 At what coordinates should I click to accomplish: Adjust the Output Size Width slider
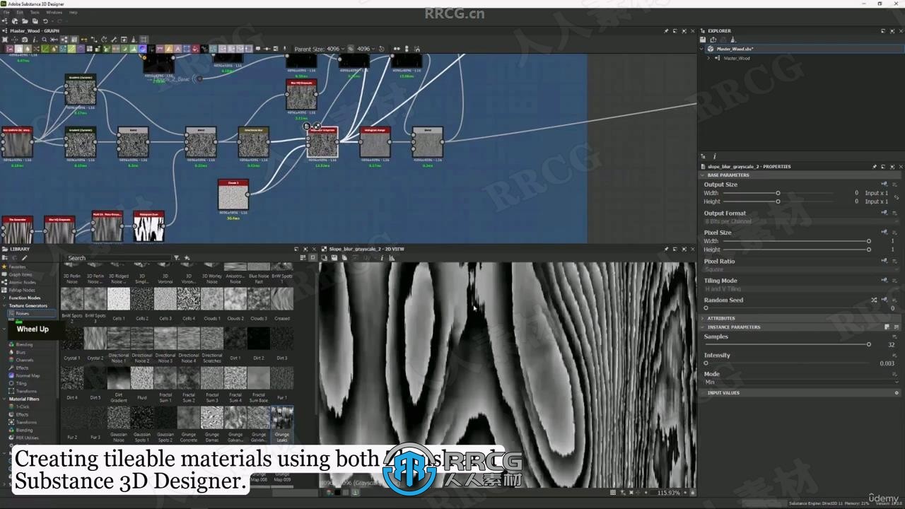tap(778, 193)
